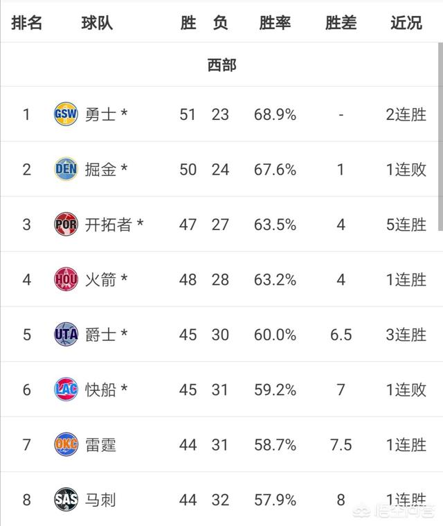Click the OKC Thunder team logo
This screenshot has width=443, height=526.
pos(66,444)
